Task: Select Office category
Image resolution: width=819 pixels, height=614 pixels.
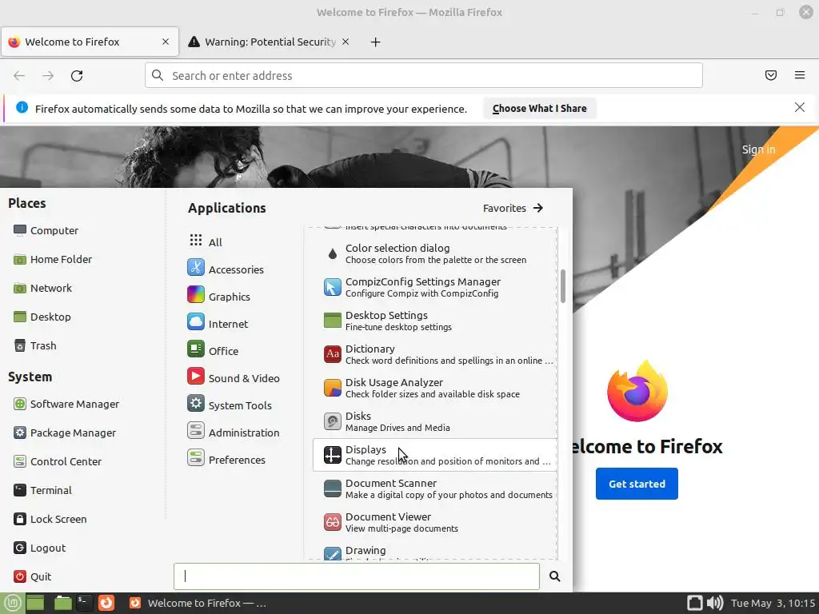Action: point(213,350)
